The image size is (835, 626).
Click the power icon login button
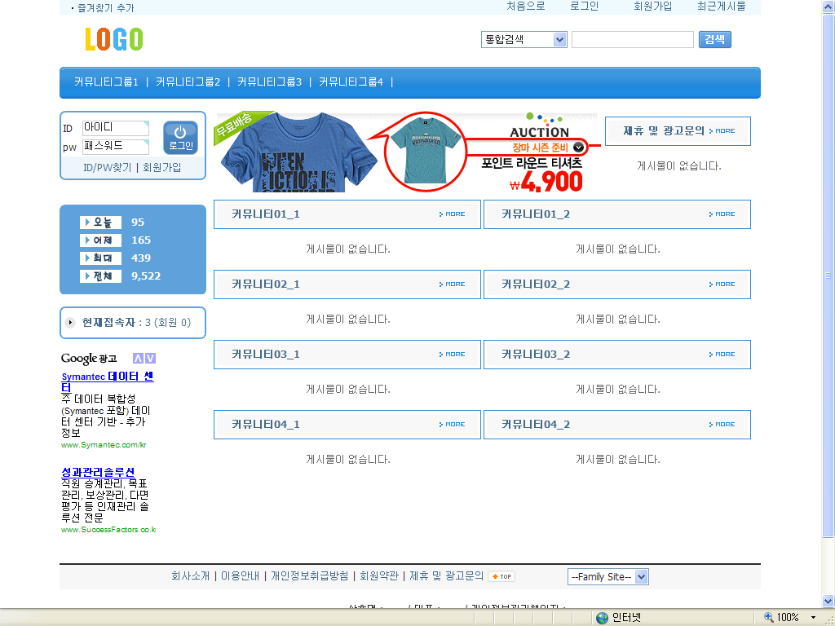tap(180, 137)
